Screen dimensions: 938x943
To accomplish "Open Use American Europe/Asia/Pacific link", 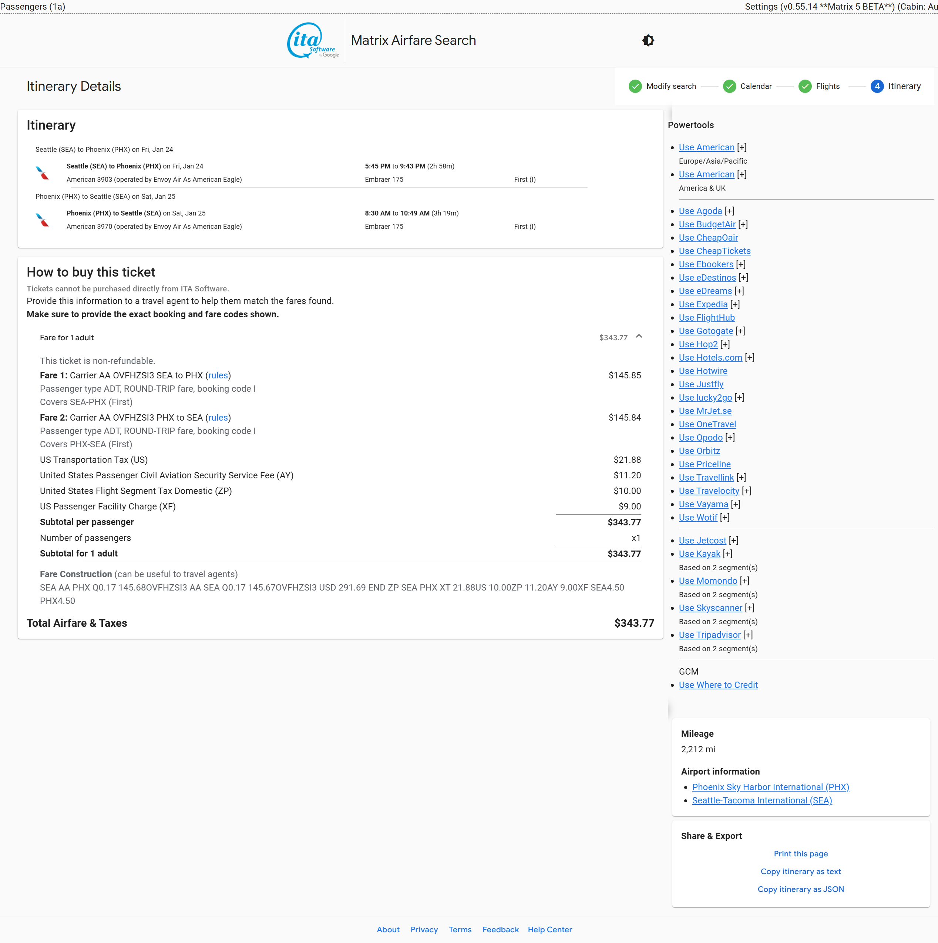I will pyautogui.click(x=706, y=147).
